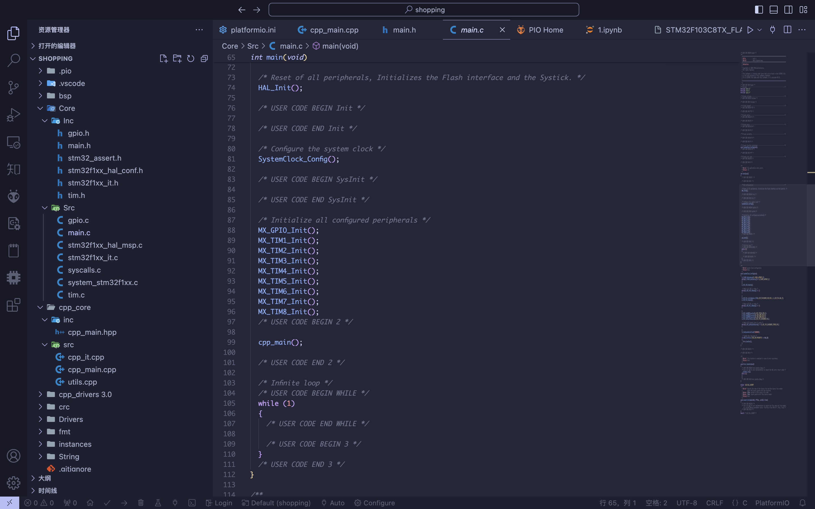The width and height of the screenshot is (815, 509).
Task: Toggle the secondary side bar
Action: 788,10
